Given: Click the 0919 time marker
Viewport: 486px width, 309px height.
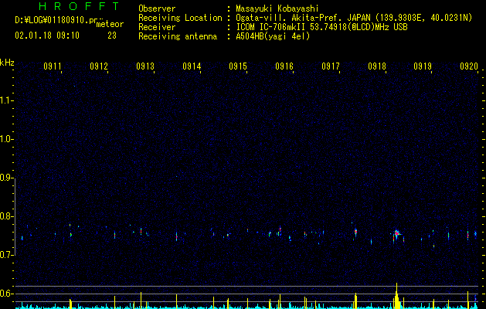Looking at the screenshot, I should coord(423,66).
